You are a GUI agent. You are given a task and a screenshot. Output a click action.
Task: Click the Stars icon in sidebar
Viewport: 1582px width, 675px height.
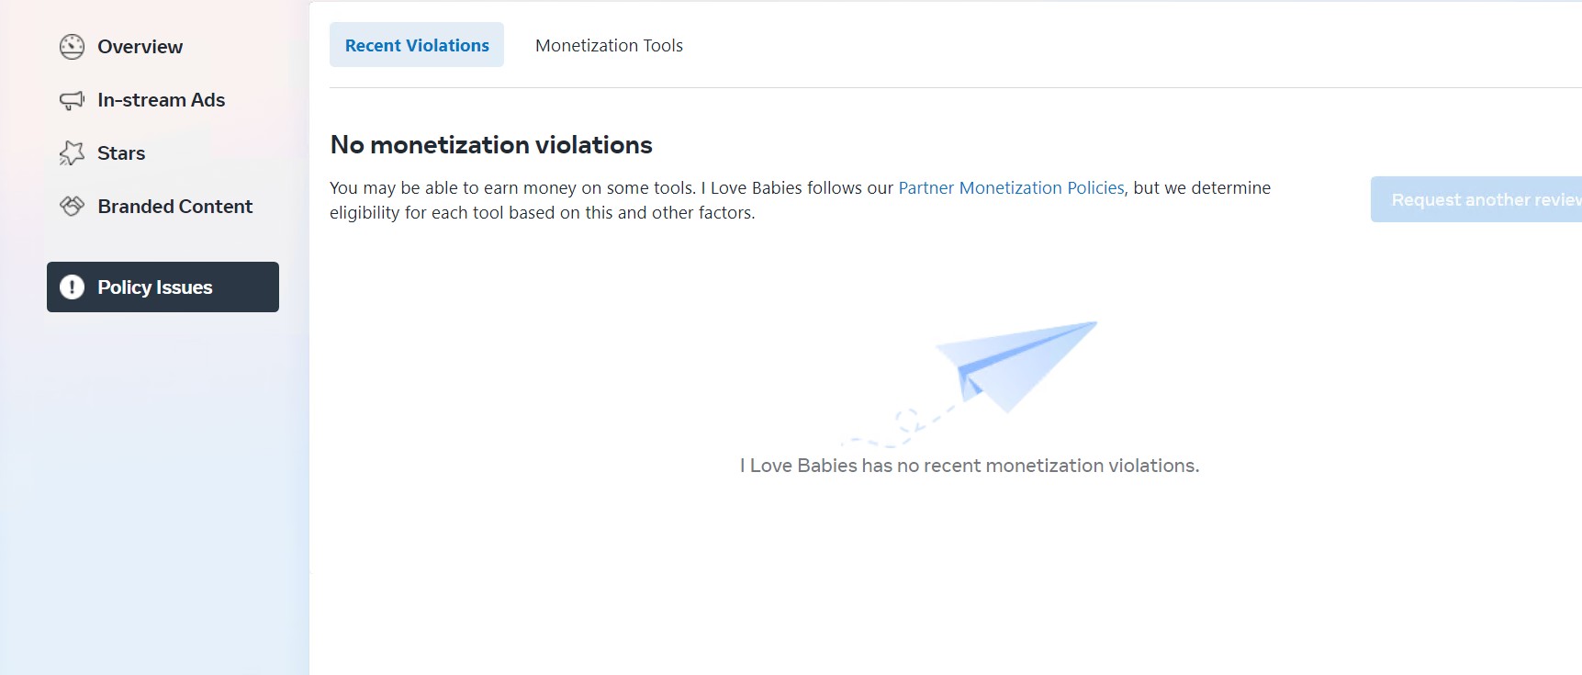tap(72, 153)
